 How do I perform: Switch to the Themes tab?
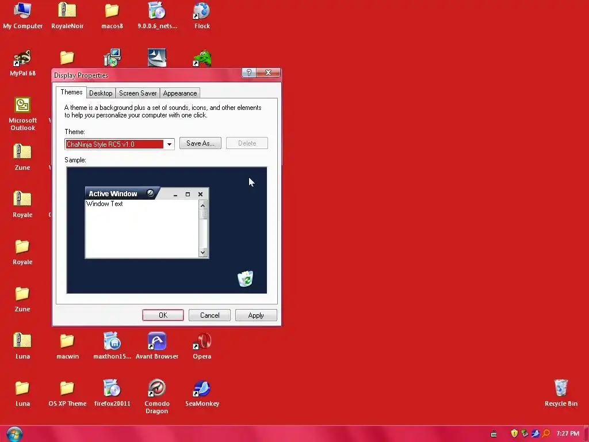coord(71,92)
